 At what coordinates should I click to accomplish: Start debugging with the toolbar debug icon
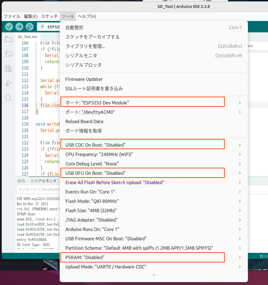click(30, 27)
